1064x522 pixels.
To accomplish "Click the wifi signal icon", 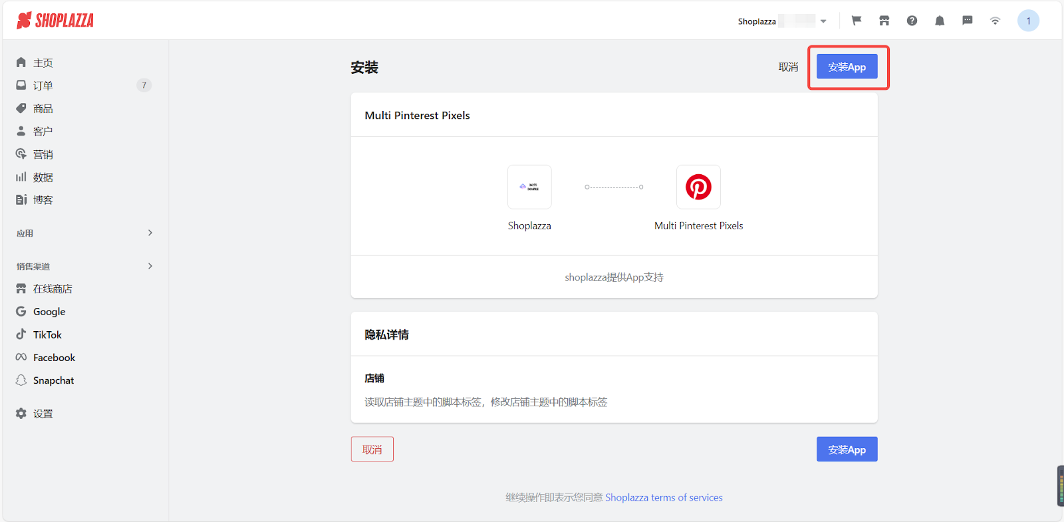I will 995,21.
